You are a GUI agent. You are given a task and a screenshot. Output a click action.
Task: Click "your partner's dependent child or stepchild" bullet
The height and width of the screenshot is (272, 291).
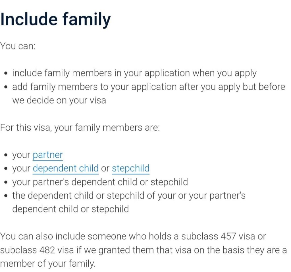pos(100,182)
